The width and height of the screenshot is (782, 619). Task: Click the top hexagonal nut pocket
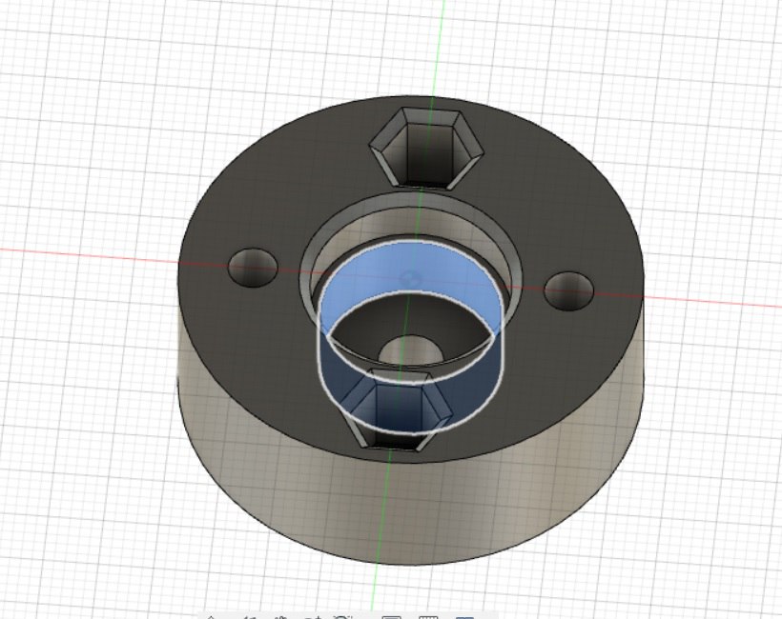point(427,149)
